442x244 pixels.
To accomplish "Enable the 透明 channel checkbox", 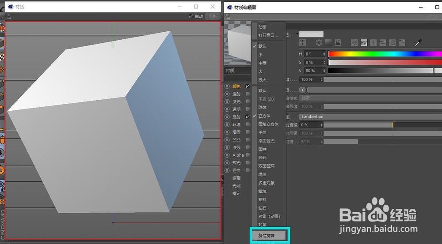I will click(x=248, y=109).
